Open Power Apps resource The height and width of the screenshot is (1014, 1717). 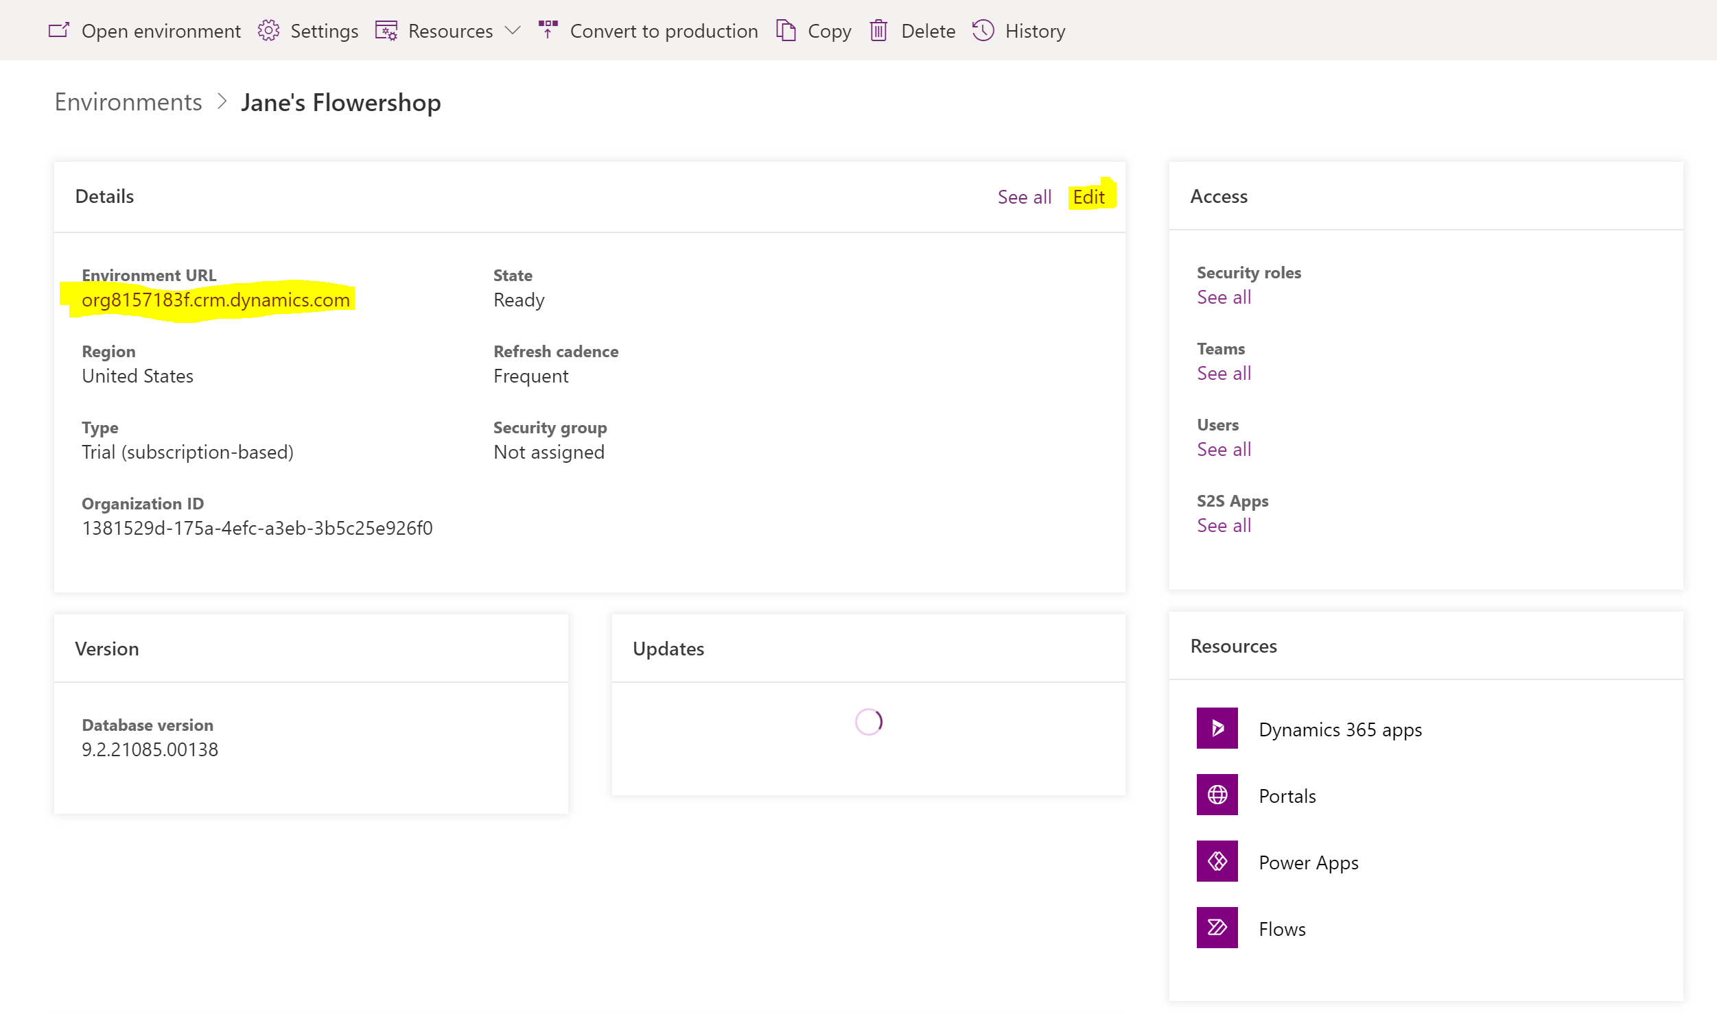click(1309, 862)
